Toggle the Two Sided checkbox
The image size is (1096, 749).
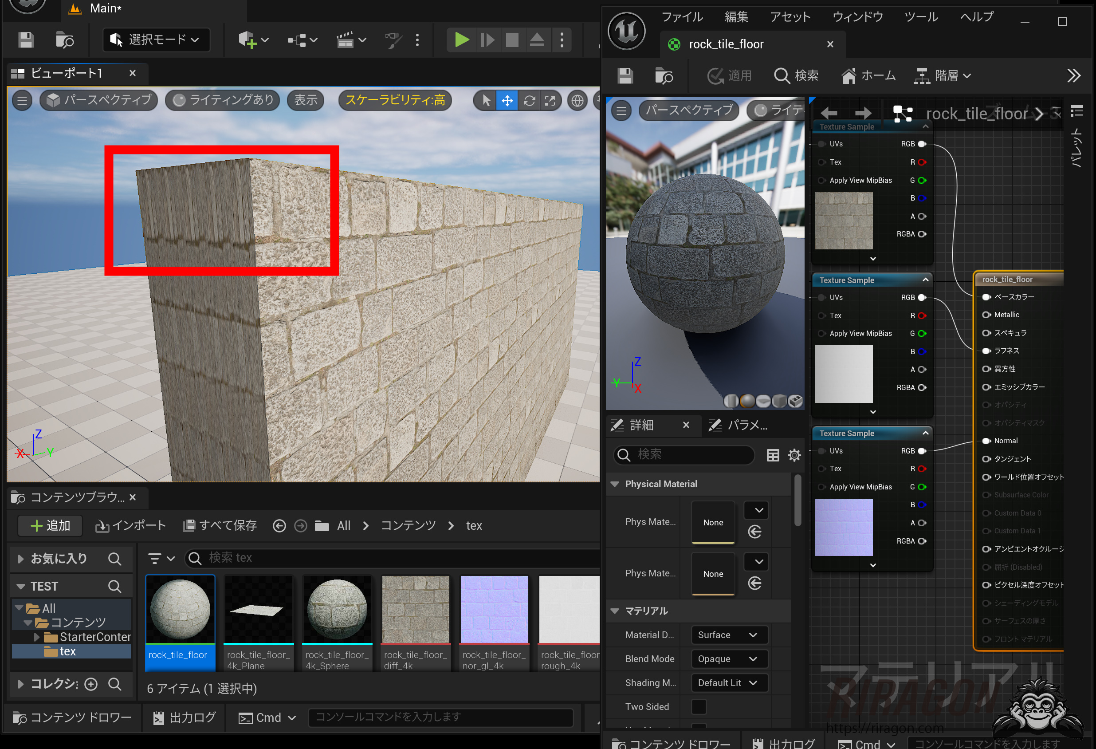pyautogui.click(x=699, y=706)
